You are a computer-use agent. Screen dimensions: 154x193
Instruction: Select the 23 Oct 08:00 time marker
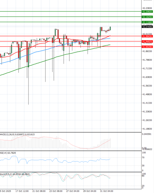[56, 191]
